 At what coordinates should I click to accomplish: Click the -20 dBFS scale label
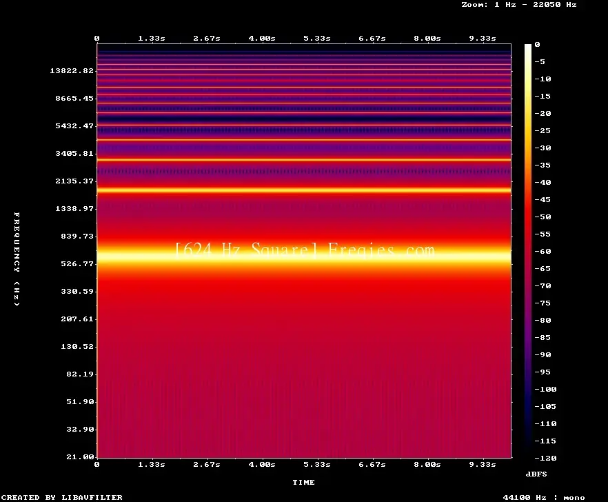point(543,113)
